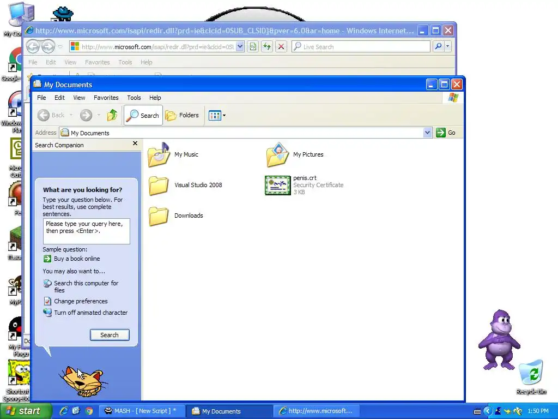Click the Back button in My Documents
Viewport: 558px width, 419px height.
(x=51, y=115)
